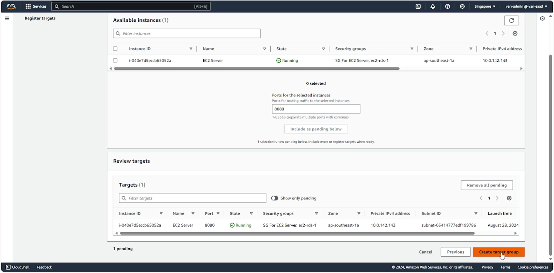The image size is (554, 273).
Task: Click the top Search bar
Action: coord(131,6)
